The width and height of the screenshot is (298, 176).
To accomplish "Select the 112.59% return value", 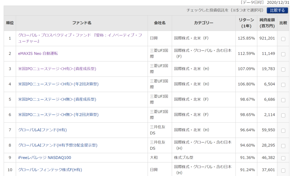I will click(x=246, y=53).
